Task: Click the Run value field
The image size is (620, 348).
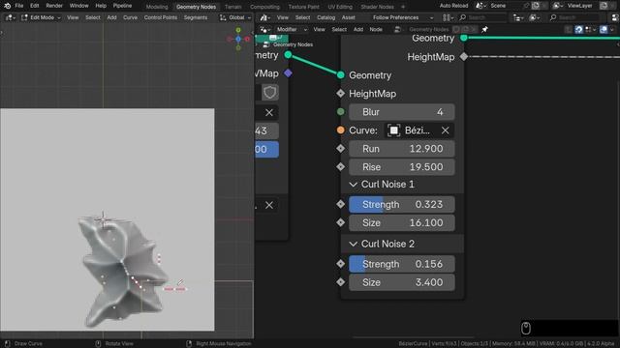Action: (402, 149)
